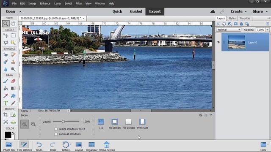
Task: Click the 1:1 zoom button
Action: point(101,124)
